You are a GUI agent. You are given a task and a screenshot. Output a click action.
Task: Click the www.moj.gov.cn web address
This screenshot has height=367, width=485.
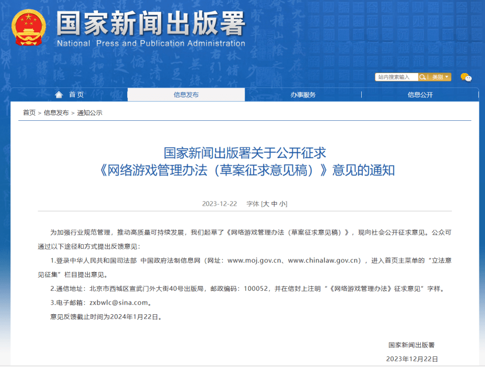click(x=254, y=260)
